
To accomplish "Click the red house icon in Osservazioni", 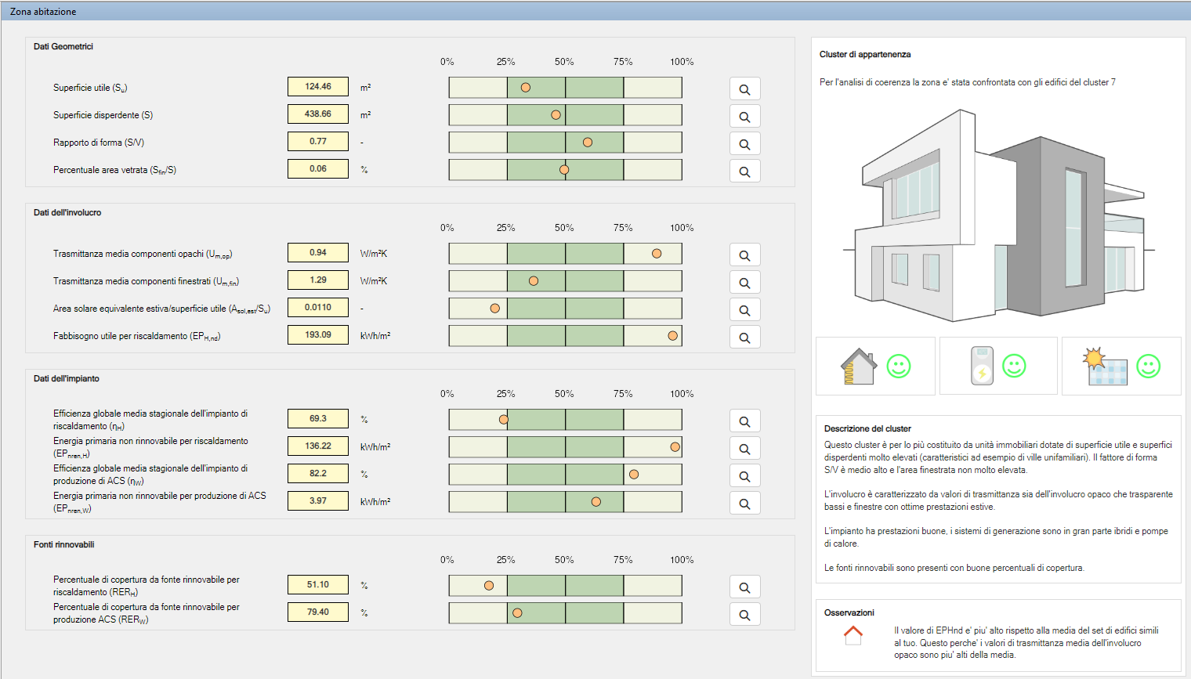I will coord(853,635).
